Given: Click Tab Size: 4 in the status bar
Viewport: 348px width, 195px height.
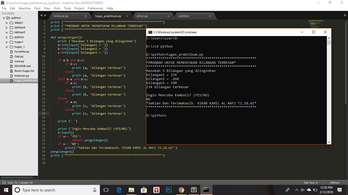Looking at the screenshot, I should click(x=311, y=182).
